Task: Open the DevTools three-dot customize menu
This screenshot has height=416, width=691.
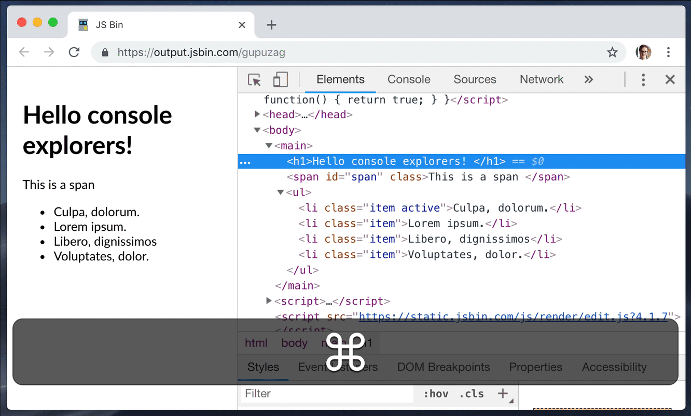Action: tap(643, 79)
